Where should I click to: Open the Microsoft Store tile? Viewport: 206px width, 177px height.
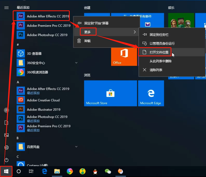coord(111,93)
